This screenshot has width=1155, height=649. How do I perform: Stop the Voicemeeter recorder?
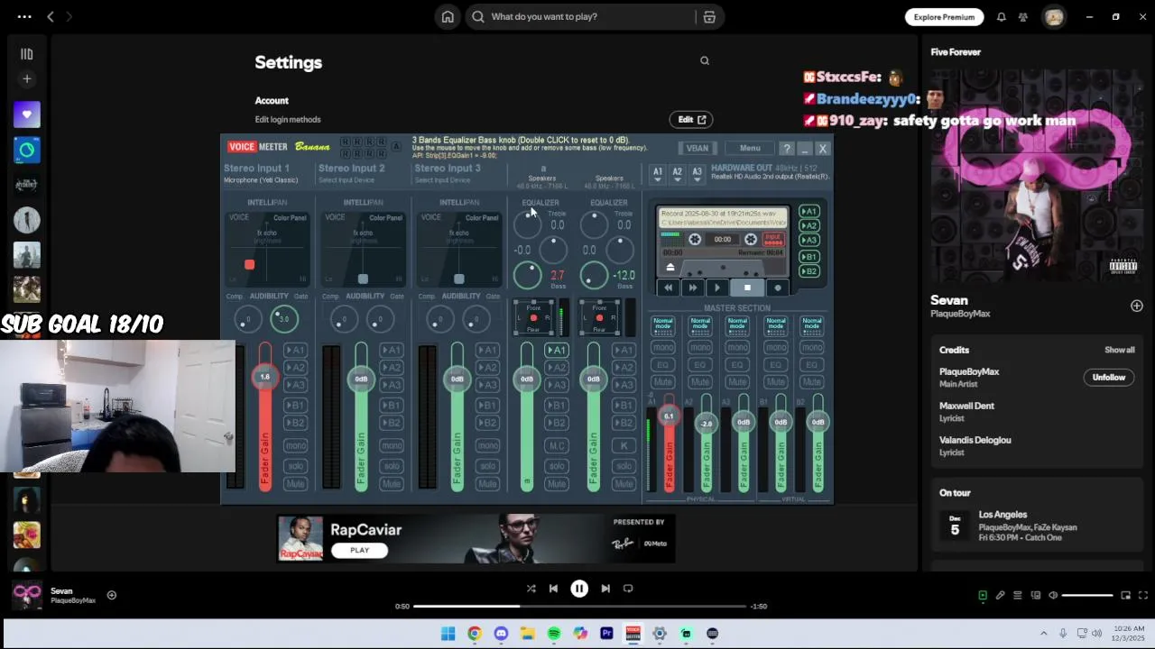747,288
